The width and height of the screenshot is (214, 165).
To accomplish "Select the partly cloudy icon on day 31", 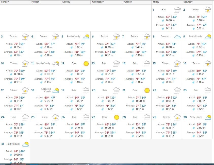I will click(26, 144).
